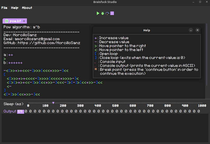Close the Help dialog
The width and height of the screenshot is (210, 144).
197,30
